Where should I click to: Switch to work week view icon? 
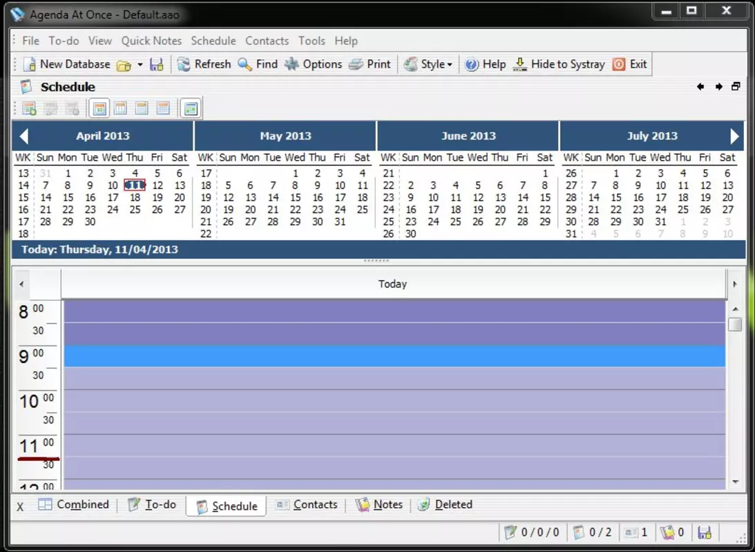click(x=120, y=108)
